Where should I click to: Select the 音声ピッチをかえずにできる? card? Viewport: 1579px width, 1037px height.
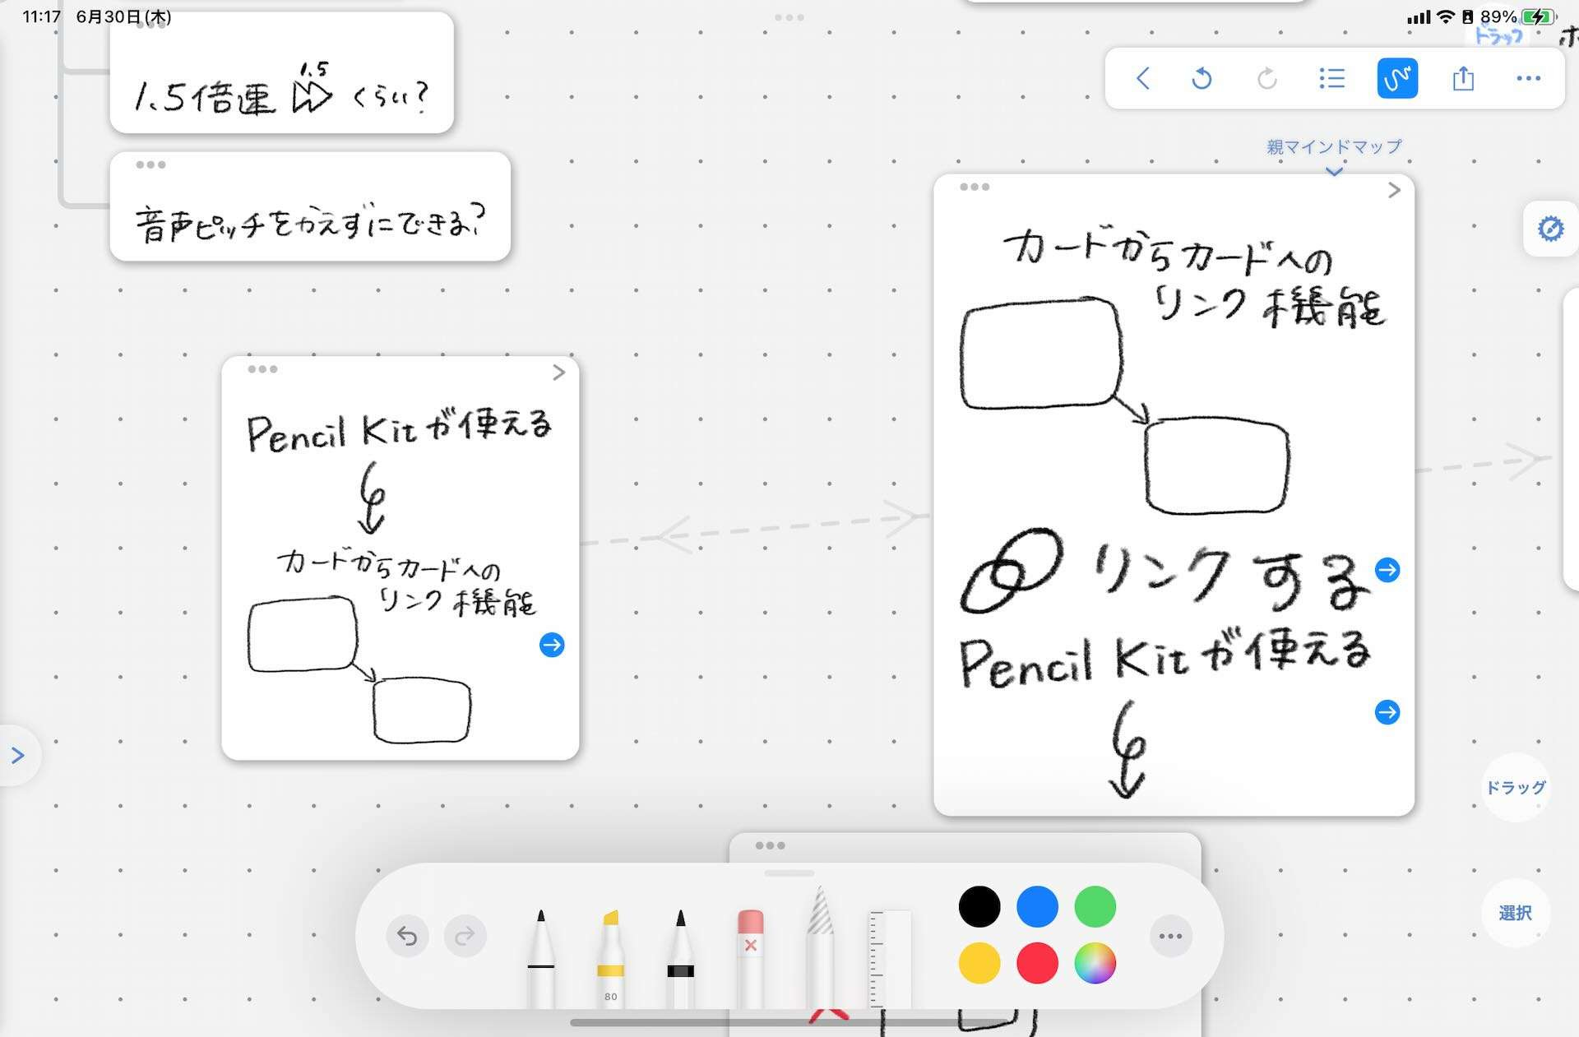[310, 206]
